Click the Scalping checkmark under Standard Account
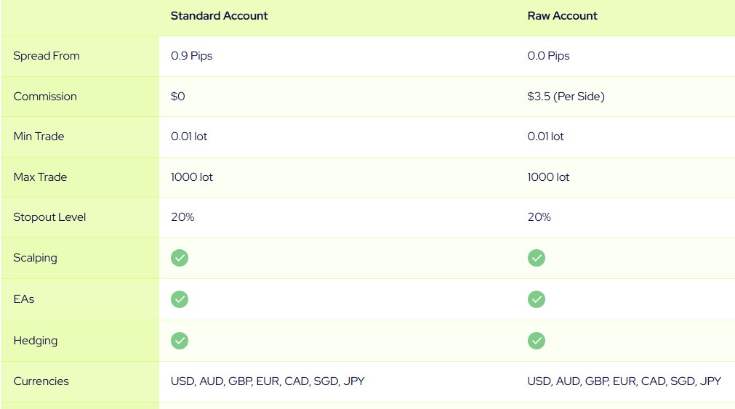This screenshot has width=735, height=409. point(180,258)
